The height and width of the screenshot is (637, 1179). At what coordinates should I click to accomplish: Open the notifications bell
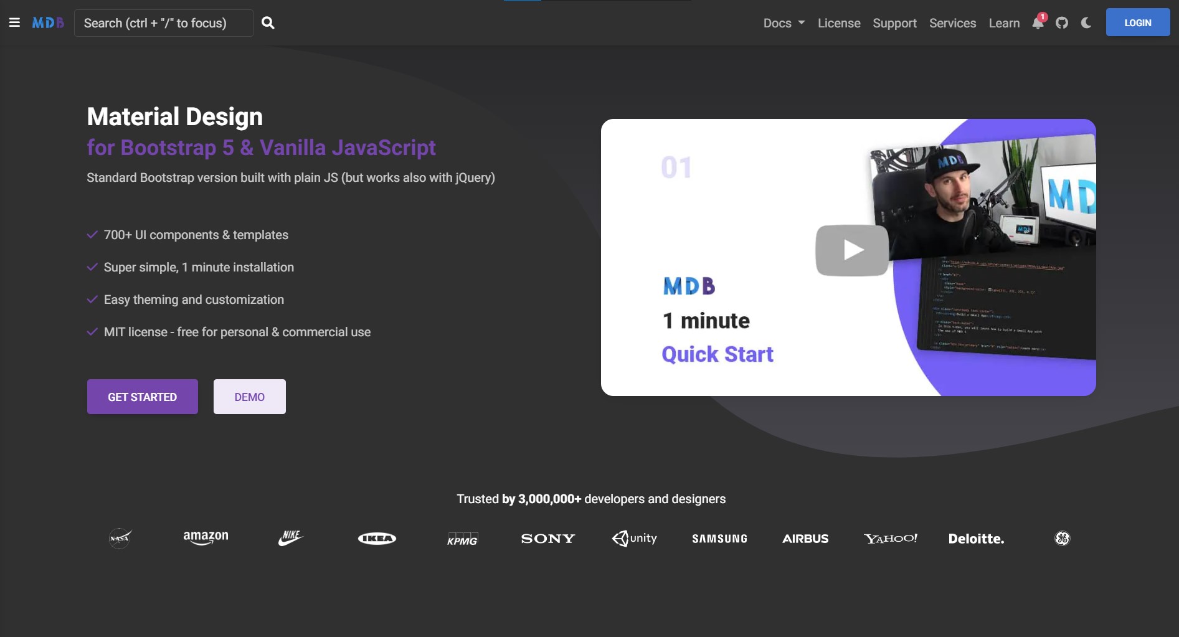1038,22
